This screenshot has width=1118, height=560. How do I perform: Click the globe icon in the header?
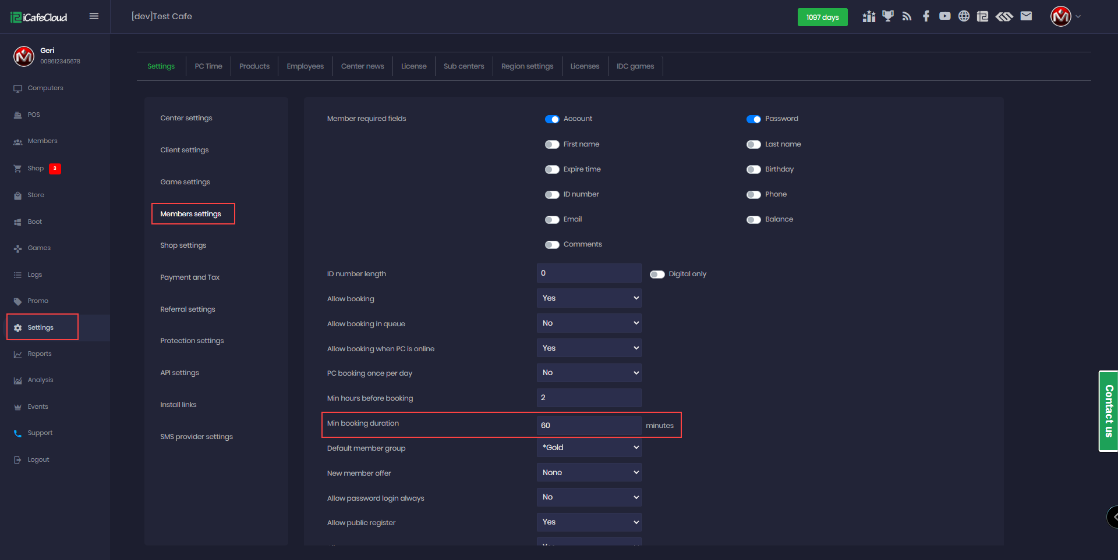click(964, 16)
